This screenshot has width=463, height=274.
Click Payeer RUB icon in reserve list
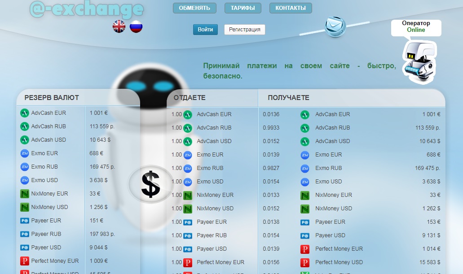point(25,234)
